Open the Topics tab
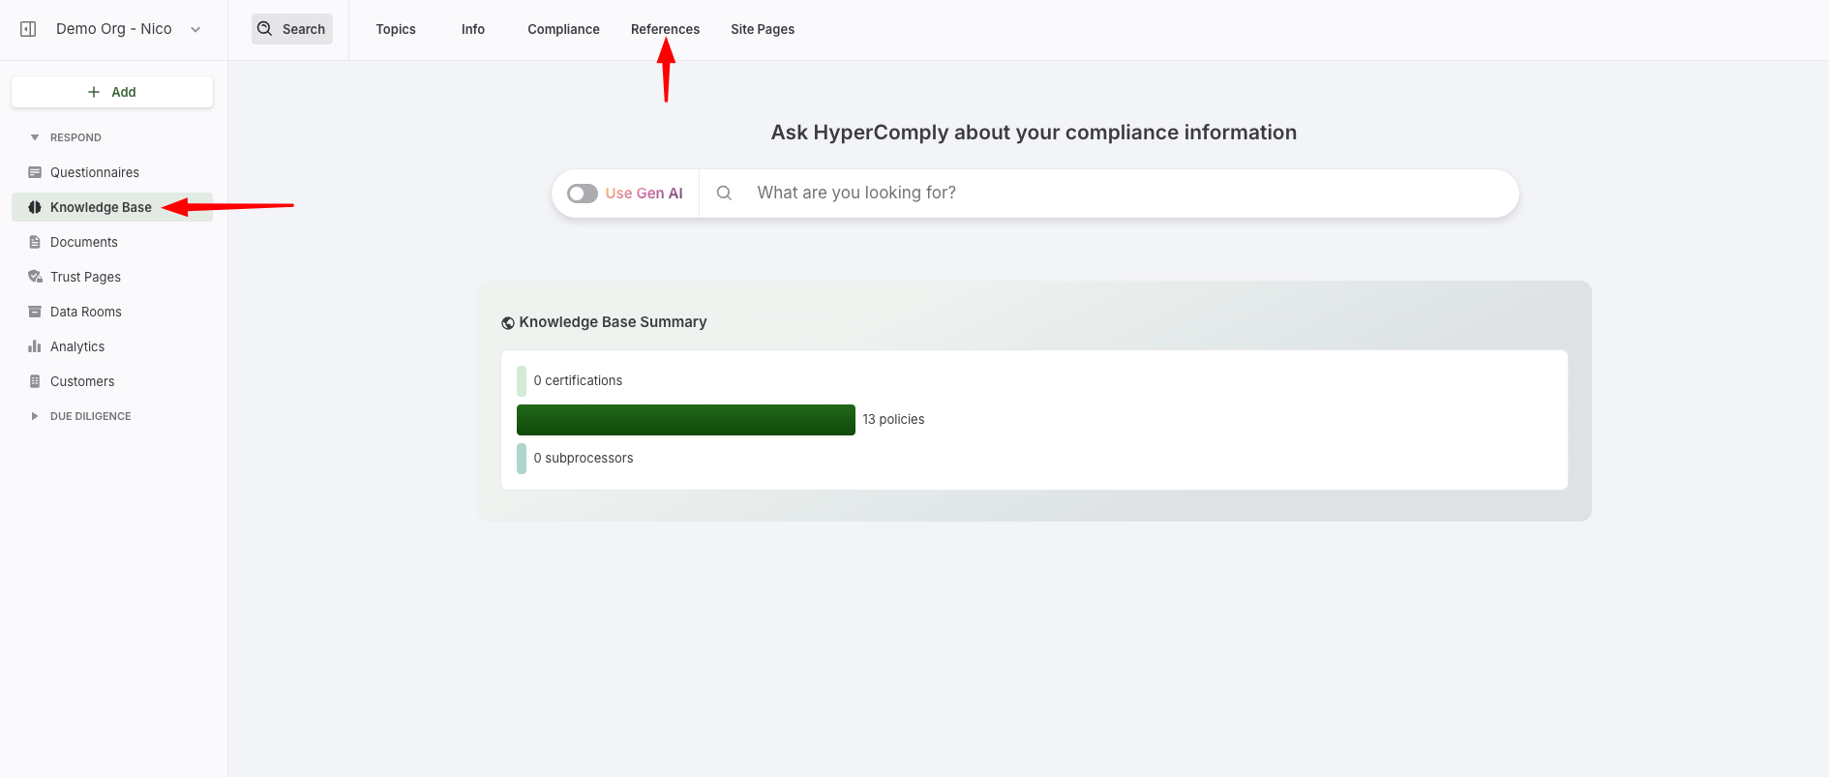 396,29
